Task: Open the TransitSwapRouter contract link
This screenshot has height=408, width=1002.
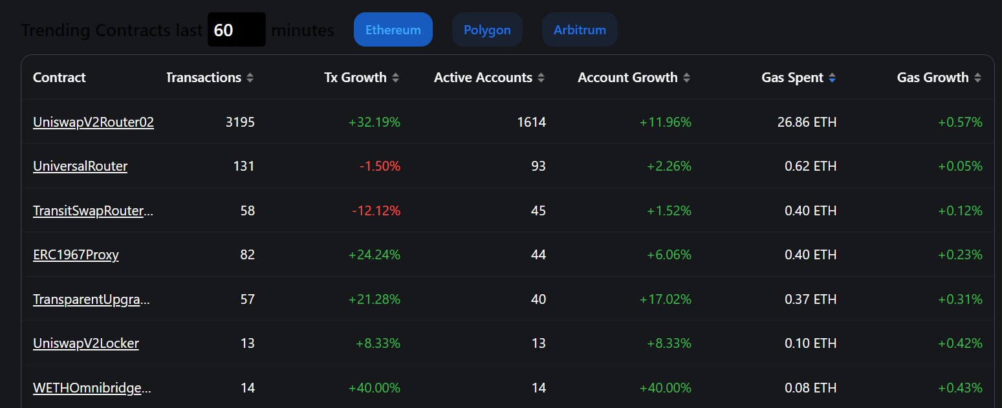Action: coord(93,211)
